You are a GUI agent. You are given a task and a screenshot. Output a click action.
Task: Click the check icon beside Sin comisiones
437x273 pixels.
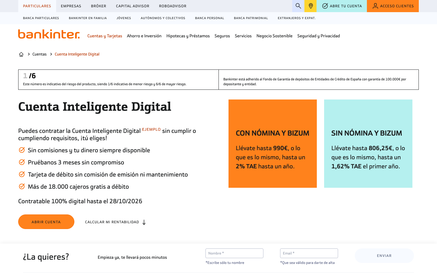pos(22,150)
